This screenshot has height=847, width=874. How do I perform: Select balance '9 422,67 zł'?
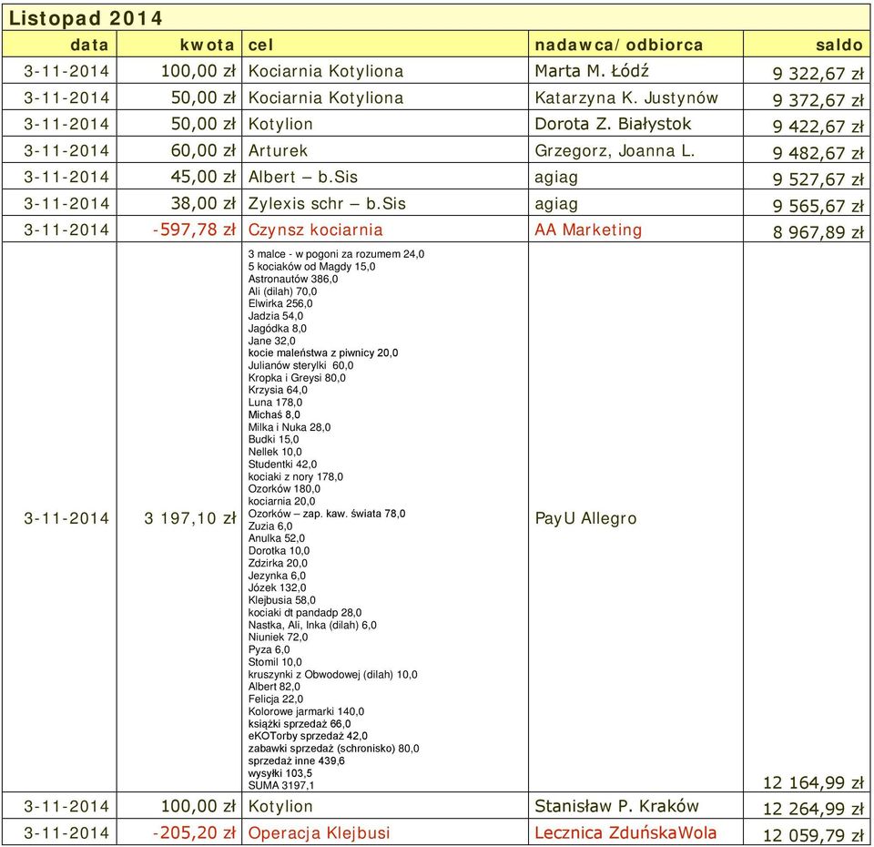coord(818,127)
